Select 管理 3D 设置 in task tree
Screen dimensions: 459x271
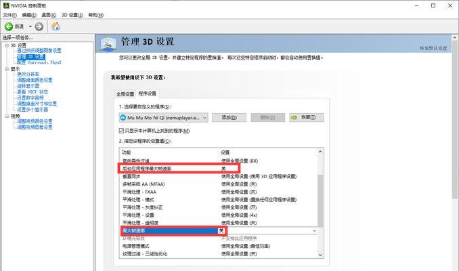(x=31, y=56)
